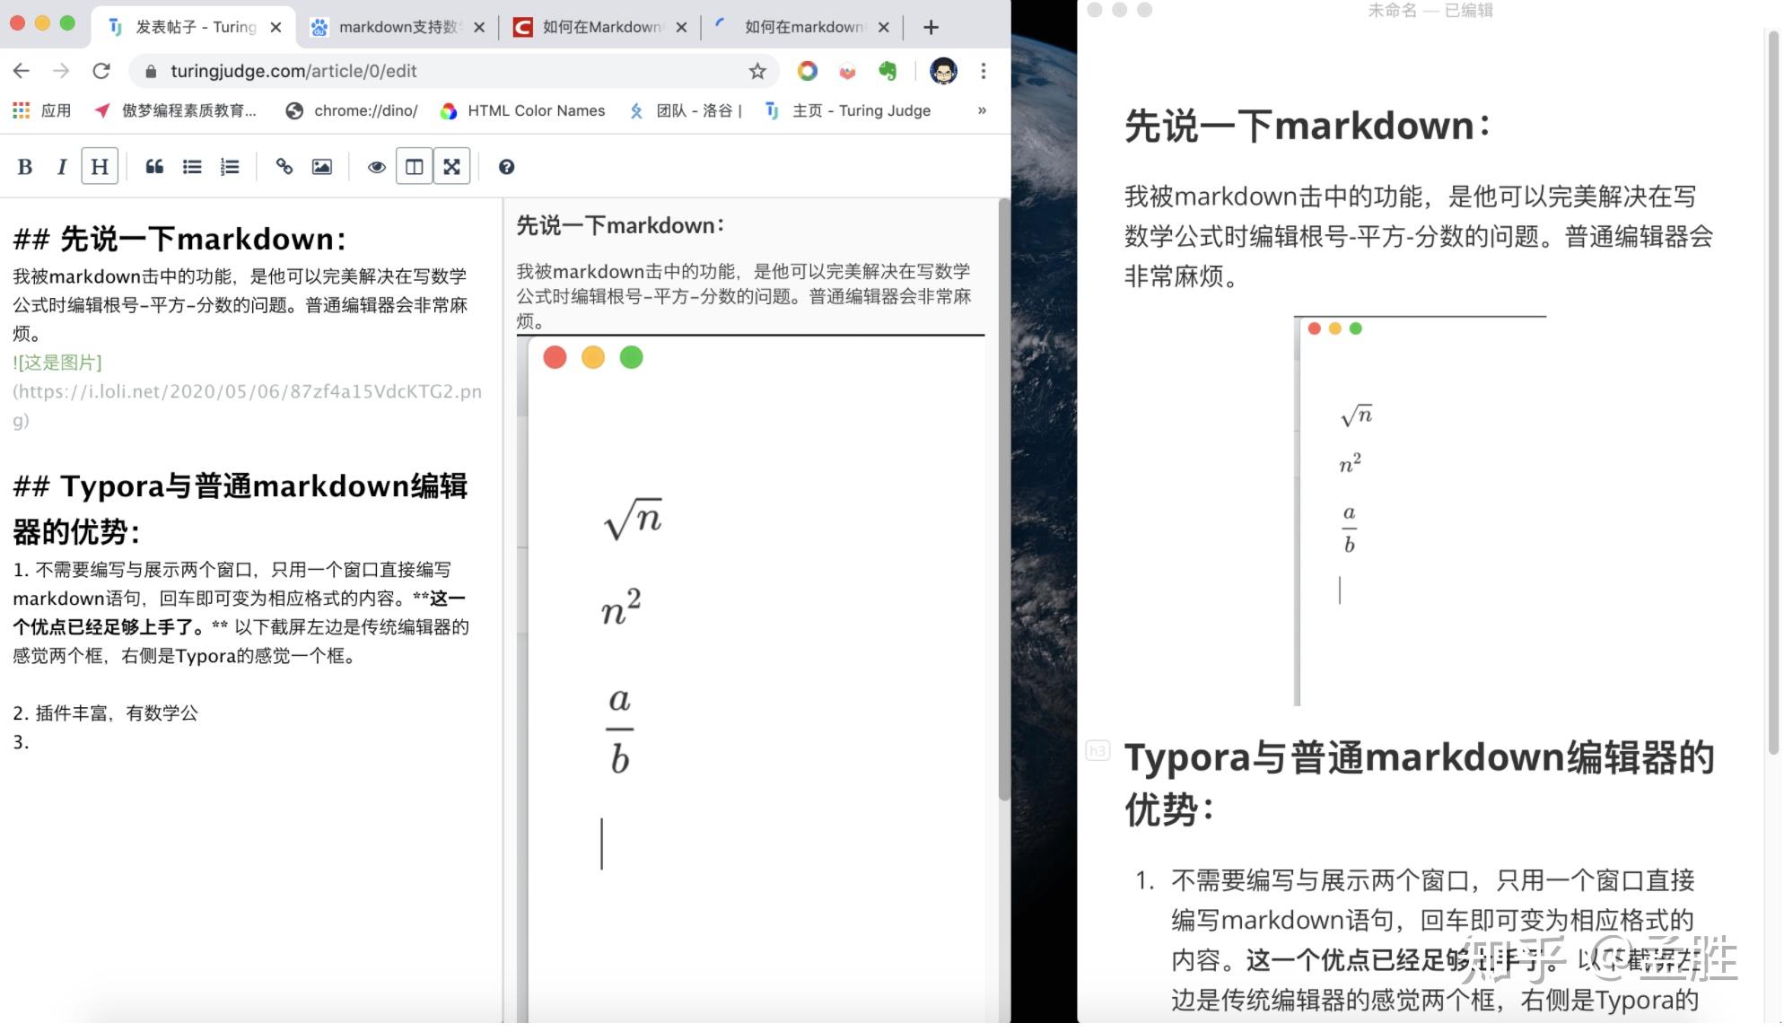Click the HTML Color Names colorful swatch icon
Screen dimensions: 1784x1032
pos(450,110)
